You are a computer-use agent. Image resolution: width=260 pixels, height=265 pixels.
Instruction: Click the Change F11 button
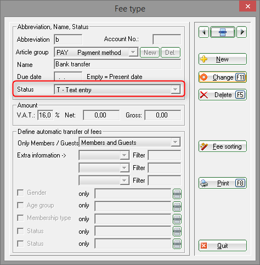coord(223,77)
